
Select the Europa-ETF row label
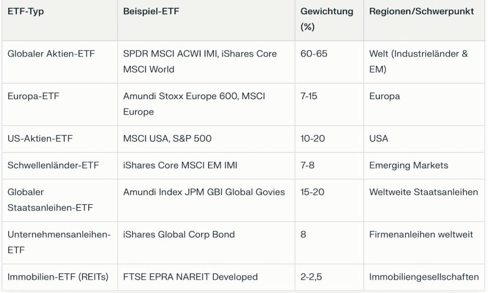pos(33,96)
